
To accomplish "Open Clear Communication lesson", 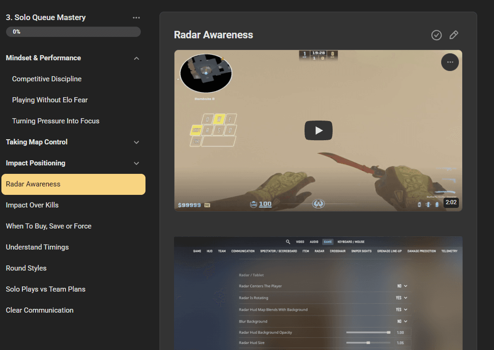I will [39, 310].
